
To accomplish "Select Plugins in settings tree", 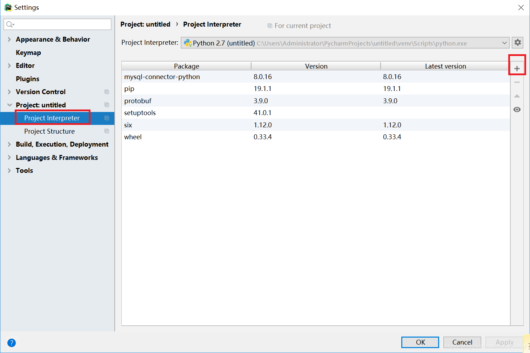I will 27,79.
